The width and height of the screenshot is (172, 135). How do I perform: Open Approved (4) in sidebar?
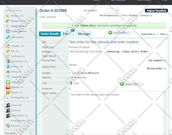click(x=17, y=82)
